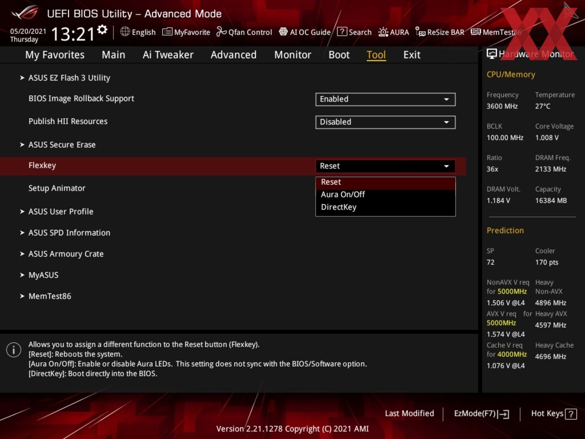Click the 4896 MHz Heavy Non-AVX value
This screenshot has width=585, height=439.
pos(551,303)
